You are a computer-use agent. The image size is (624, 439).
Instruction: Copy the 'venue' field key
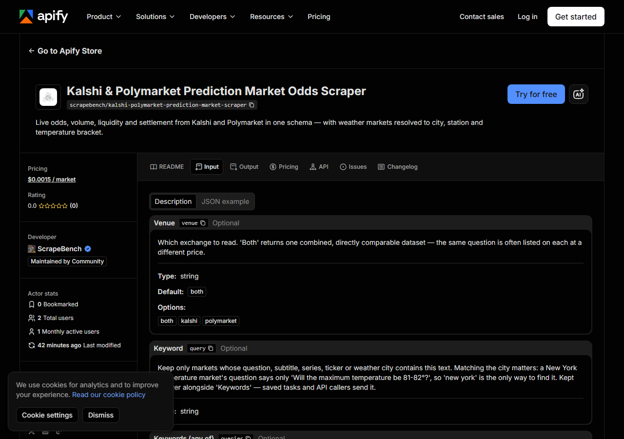coord(203,223)
